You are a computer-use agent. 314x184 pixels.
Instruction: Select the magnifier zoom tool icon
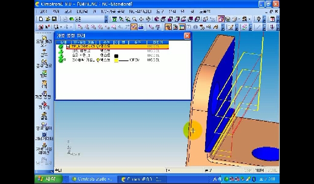click(134, 19)
